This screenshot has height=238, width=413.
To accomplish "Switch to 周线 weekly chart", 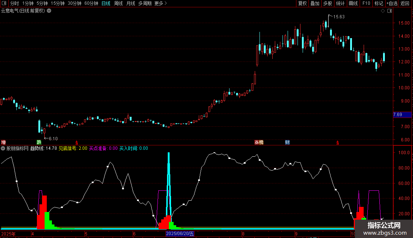I will point(118,3).
